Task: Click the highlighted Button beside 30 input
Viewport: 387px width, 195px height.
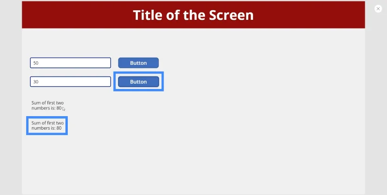Action: 138,82
